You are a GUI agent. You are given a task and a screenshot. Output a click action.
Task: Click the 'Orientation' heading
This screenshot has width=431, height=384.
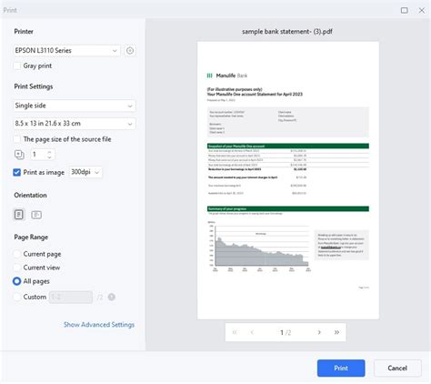click(30, 195)
